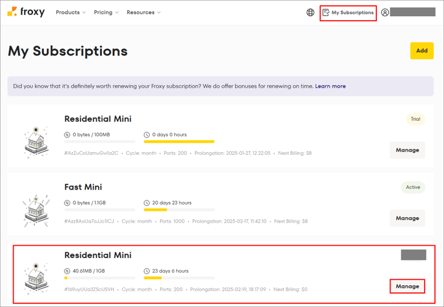
Task: Expand the Resources menu
Action: (143, 12)
